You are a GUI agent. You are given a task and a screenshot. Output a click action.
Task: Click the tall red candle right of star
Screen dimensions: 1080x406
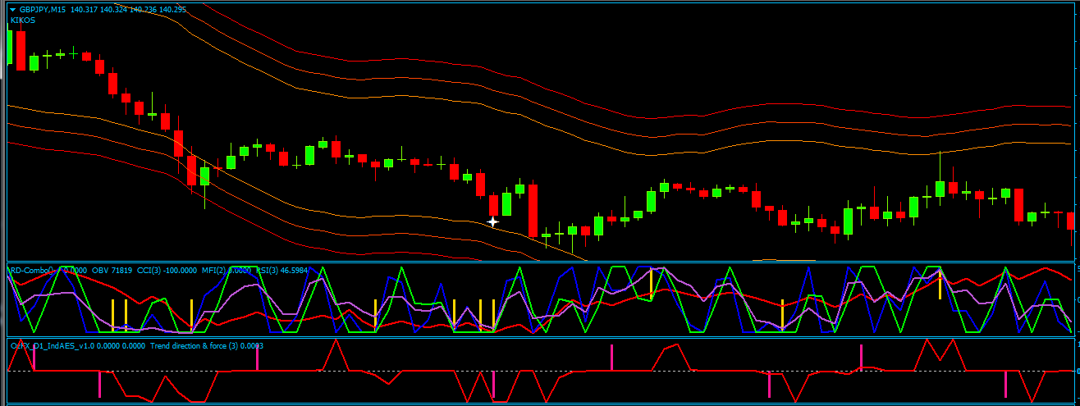(x=533, y=210)
